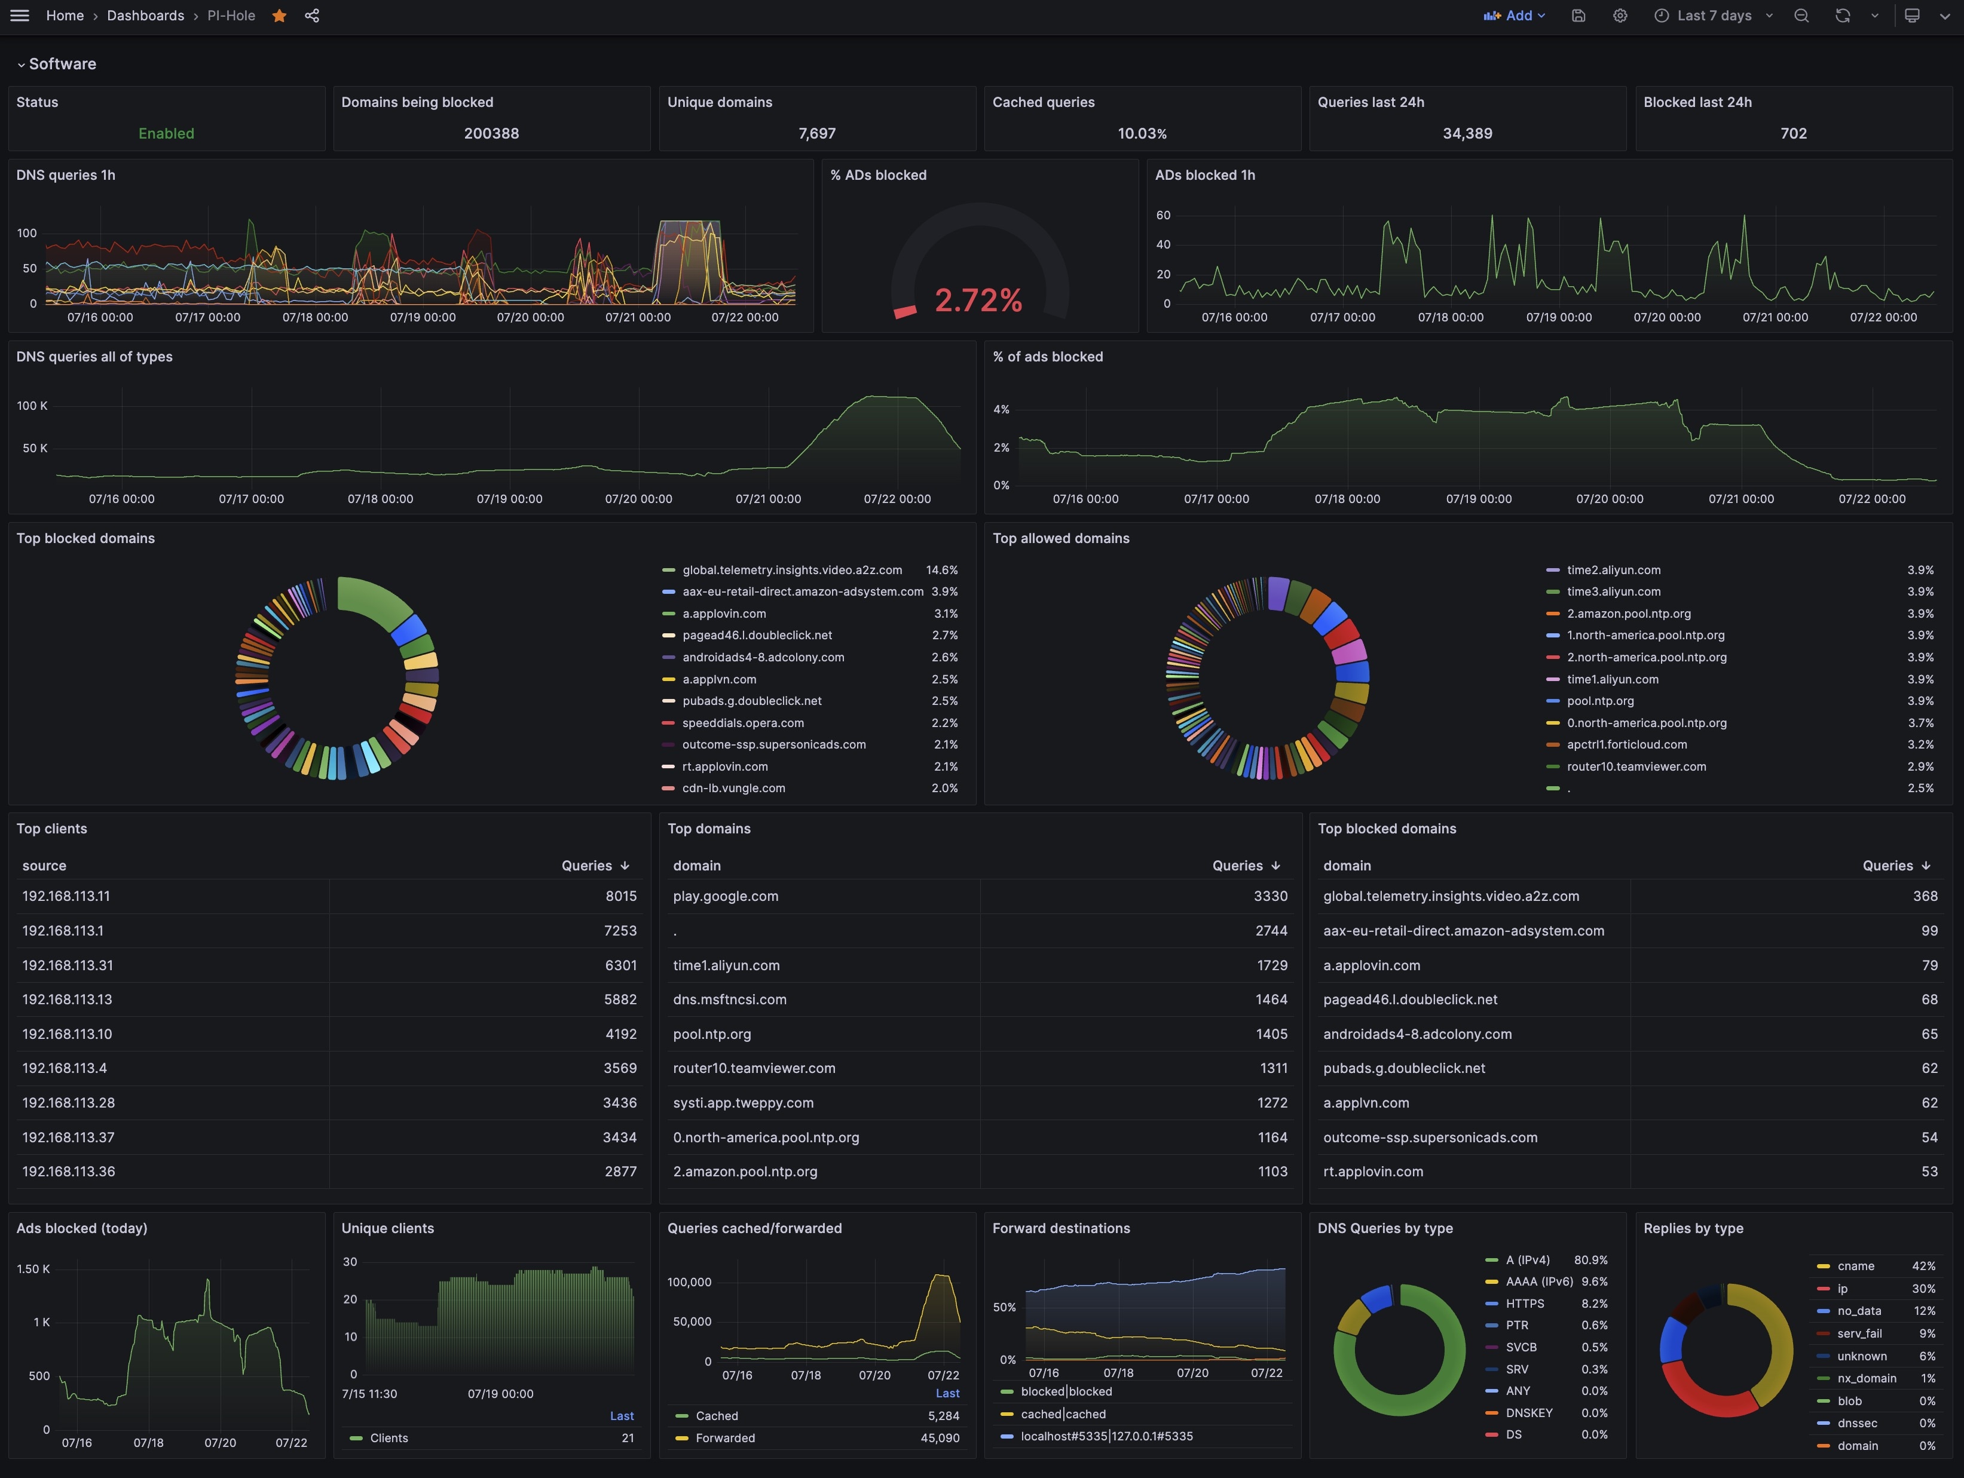Click the cname legend color swatch
The height and width of the screenshot is (1478, 1964).
coord(1823,1266)
